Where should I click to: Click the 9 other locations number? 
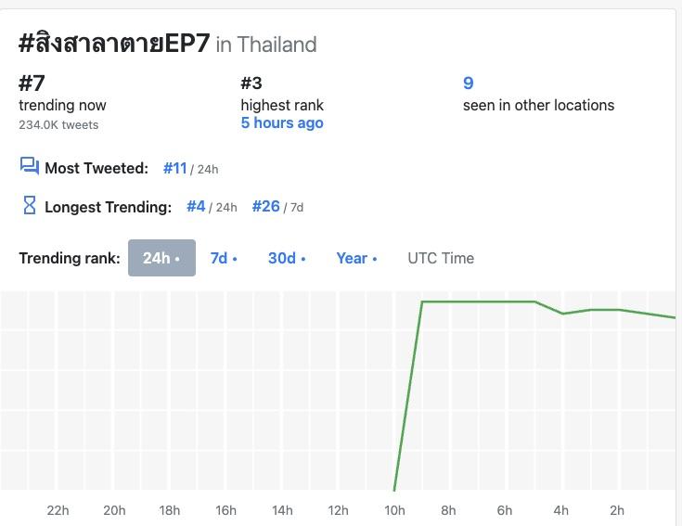point(469,83)
